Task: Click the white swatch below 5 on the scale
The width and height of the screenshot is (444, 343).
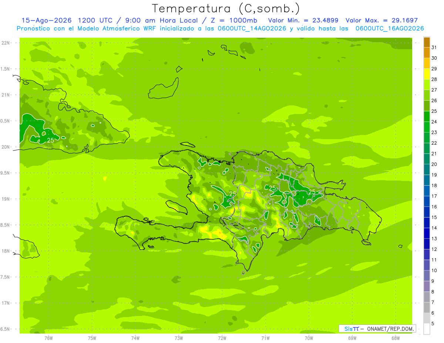Action: pyautogui.click(x=427, y=329)
